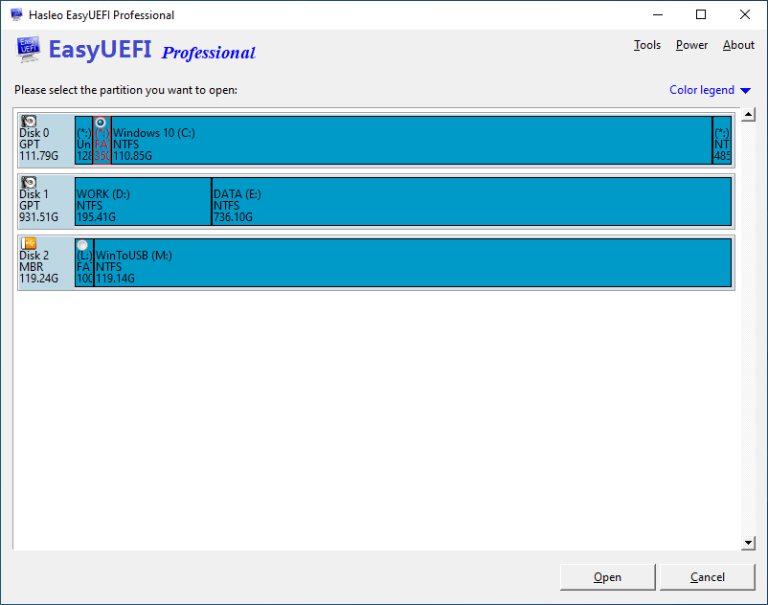Image resolution: width=768 pixels, height=605 pixels.
Task: Expand the Color legend dropdown
Action: (710, 90)
